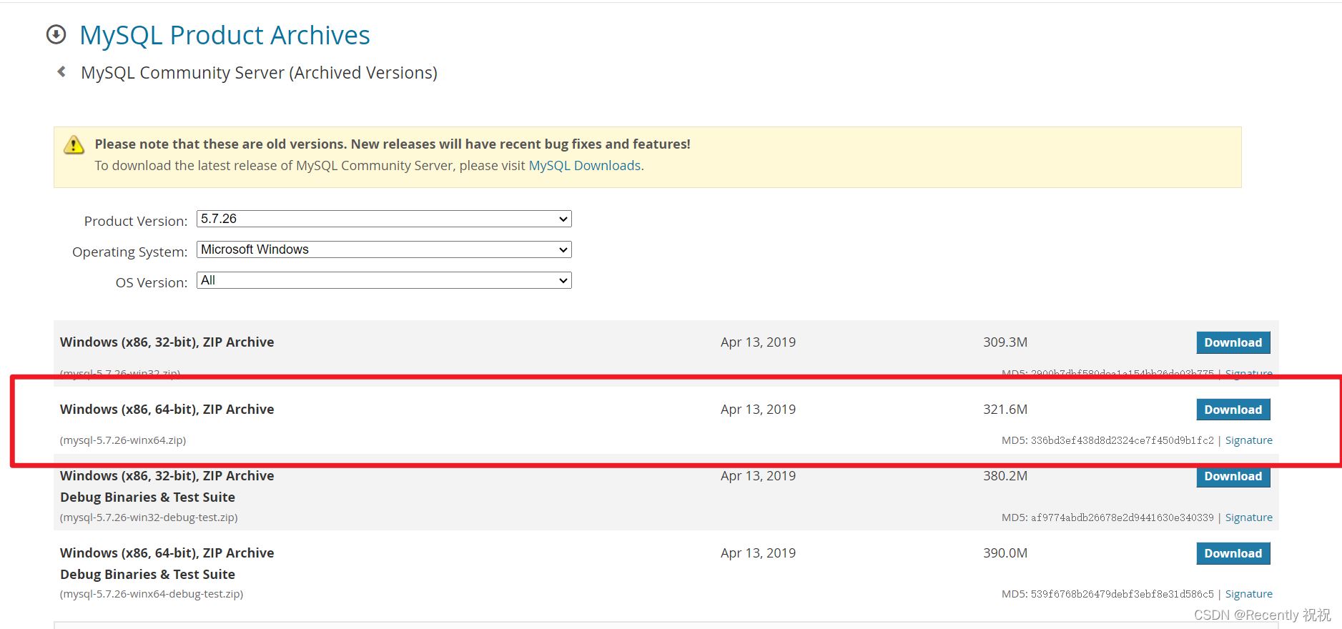Click the file name (mysql-5.7.26-winx64-debug-test.zip)
The image size is (1342, 629).
[x=152, y=594]
